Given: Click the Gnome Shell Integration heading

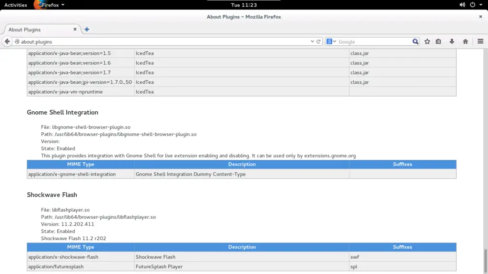Looking at the screenshot, I should coord(62,112).
